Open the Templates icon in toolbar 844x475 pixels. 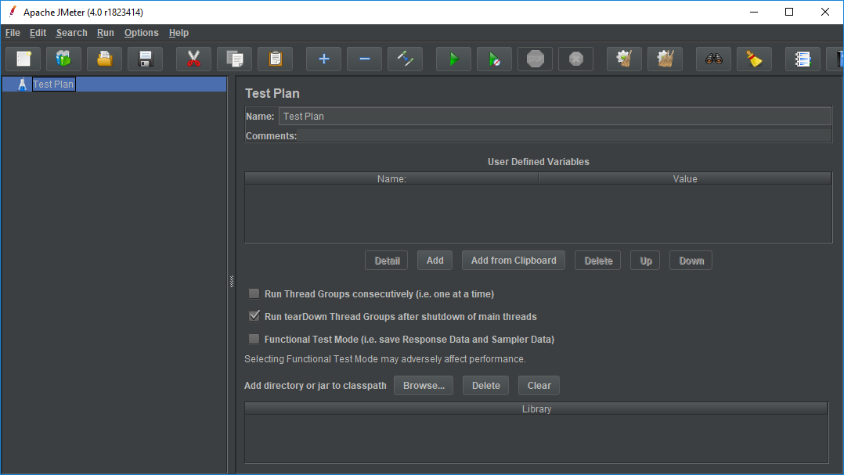point(64,59)
